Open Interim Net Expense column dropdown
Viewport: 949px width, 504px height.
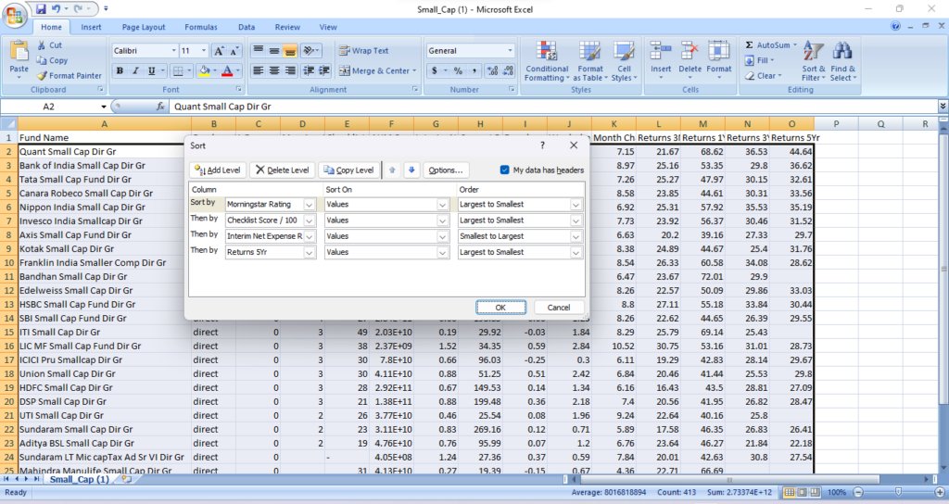pyautogui.click(x=309, y=236)
